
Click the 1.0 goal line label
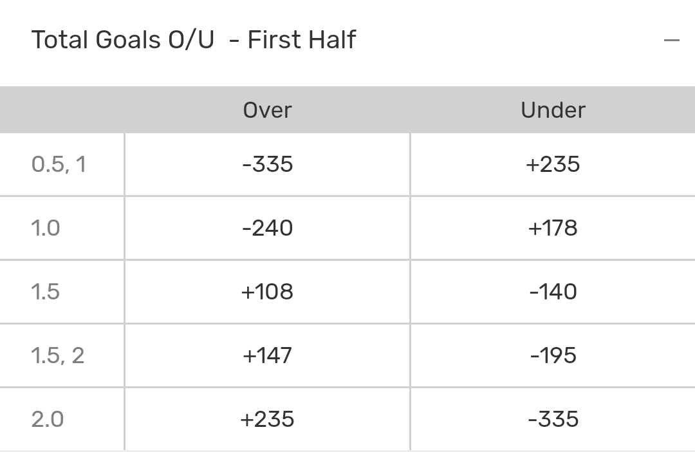46,228
